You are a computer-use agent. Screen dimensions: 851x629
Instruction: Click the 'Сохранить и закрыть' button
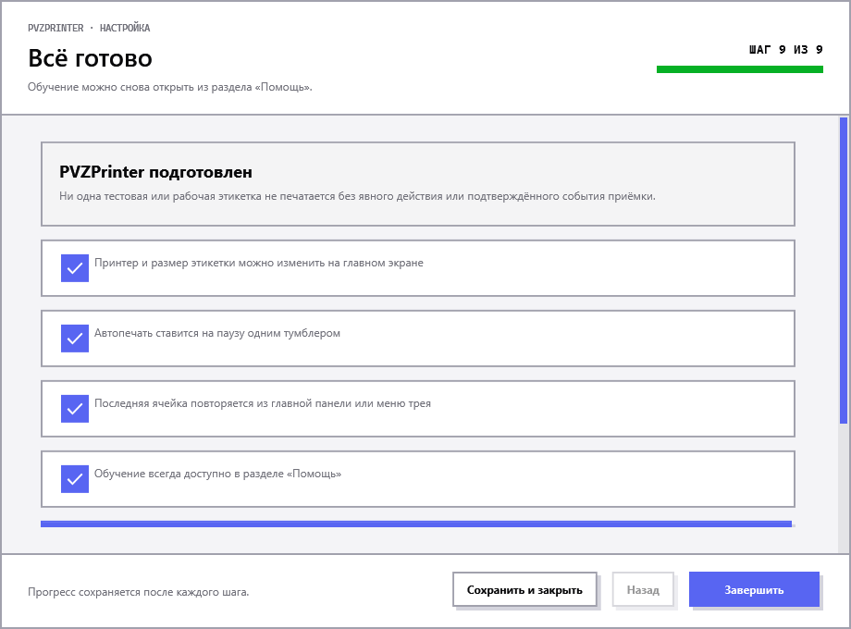[x=524, y=589]
